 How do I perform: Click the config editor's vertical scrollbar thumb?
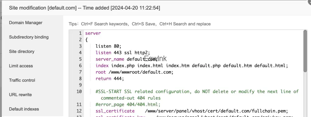[305, 51]
